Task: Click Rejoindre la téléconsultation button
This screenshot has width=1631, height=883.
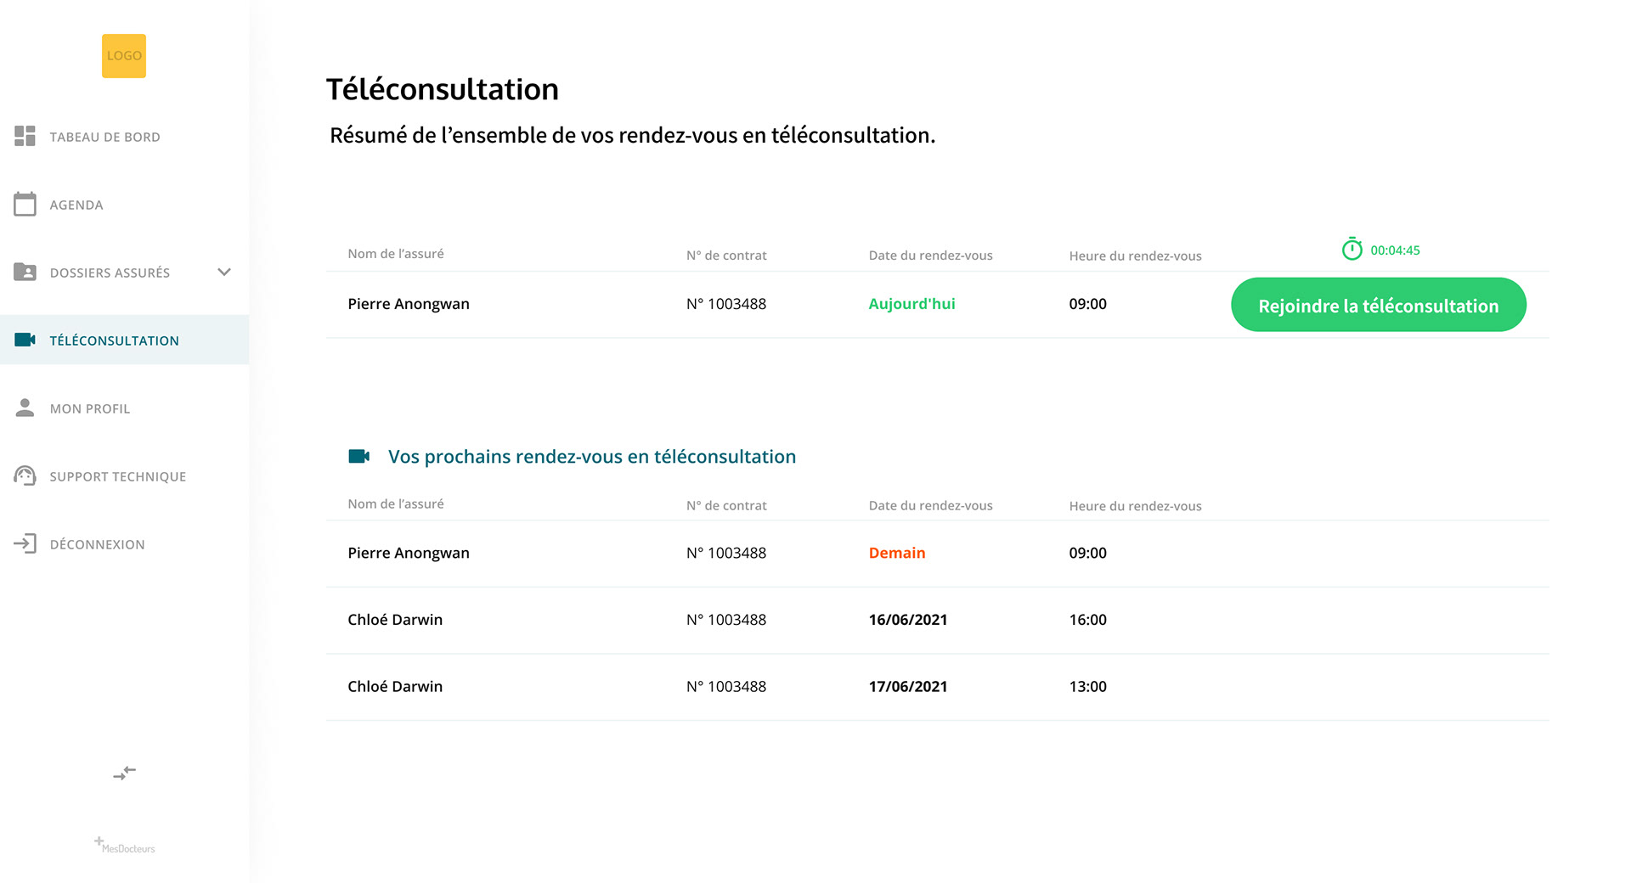Action: 1378,305
